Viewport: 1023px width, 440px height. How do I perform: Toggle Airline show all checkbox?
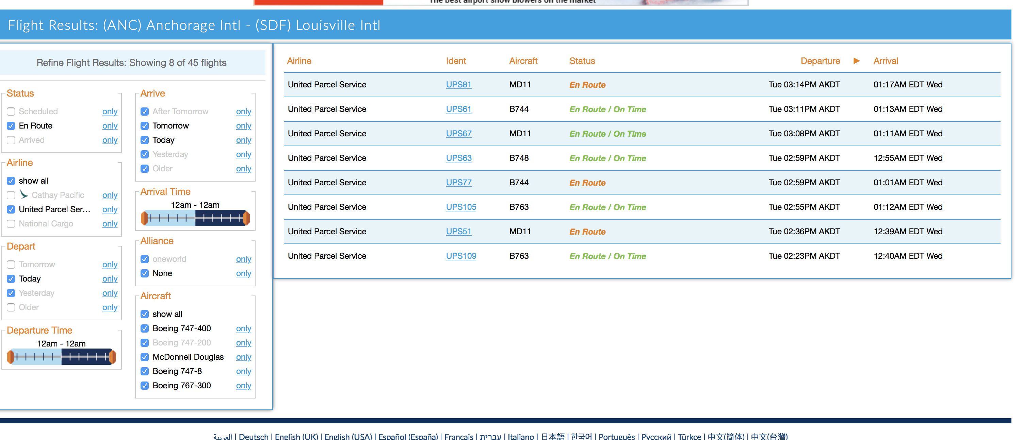tap(11, 181)
